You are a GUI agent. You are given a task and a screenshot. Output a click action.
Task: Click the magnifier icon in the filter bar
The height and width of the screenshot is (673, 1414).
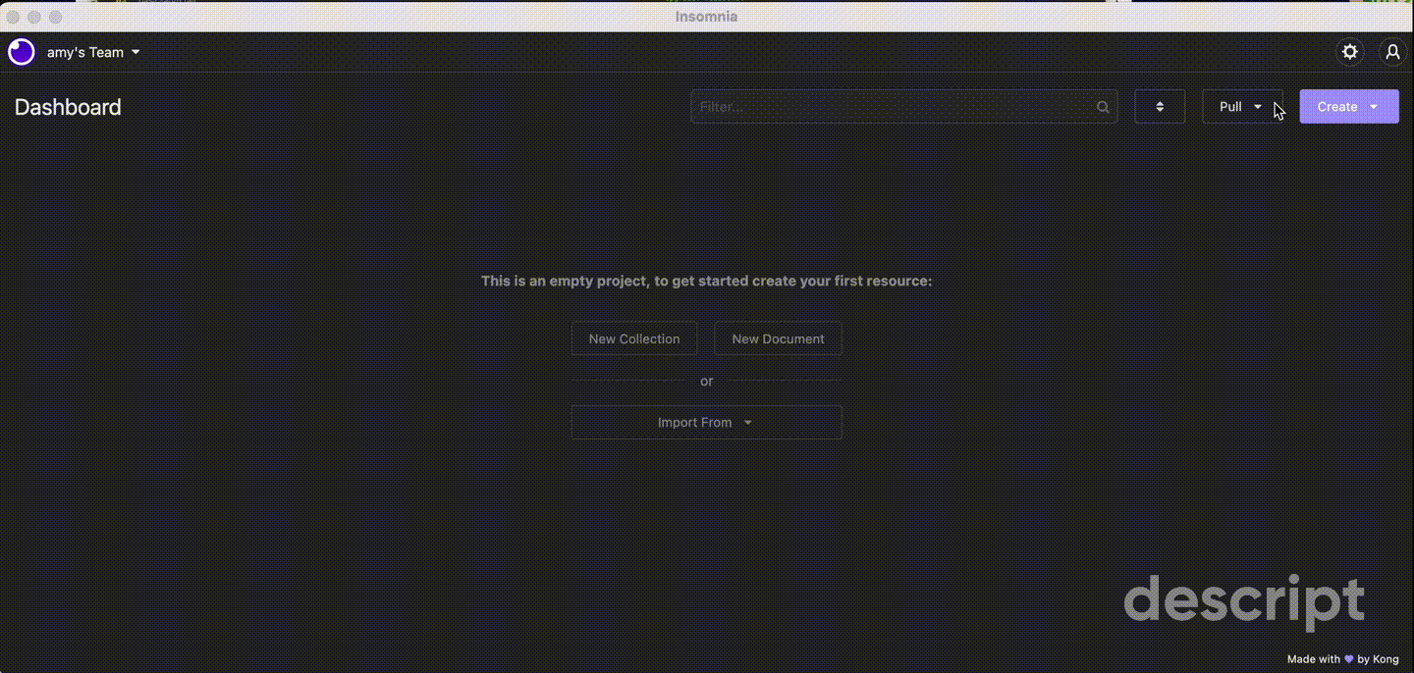[1102, 106]
